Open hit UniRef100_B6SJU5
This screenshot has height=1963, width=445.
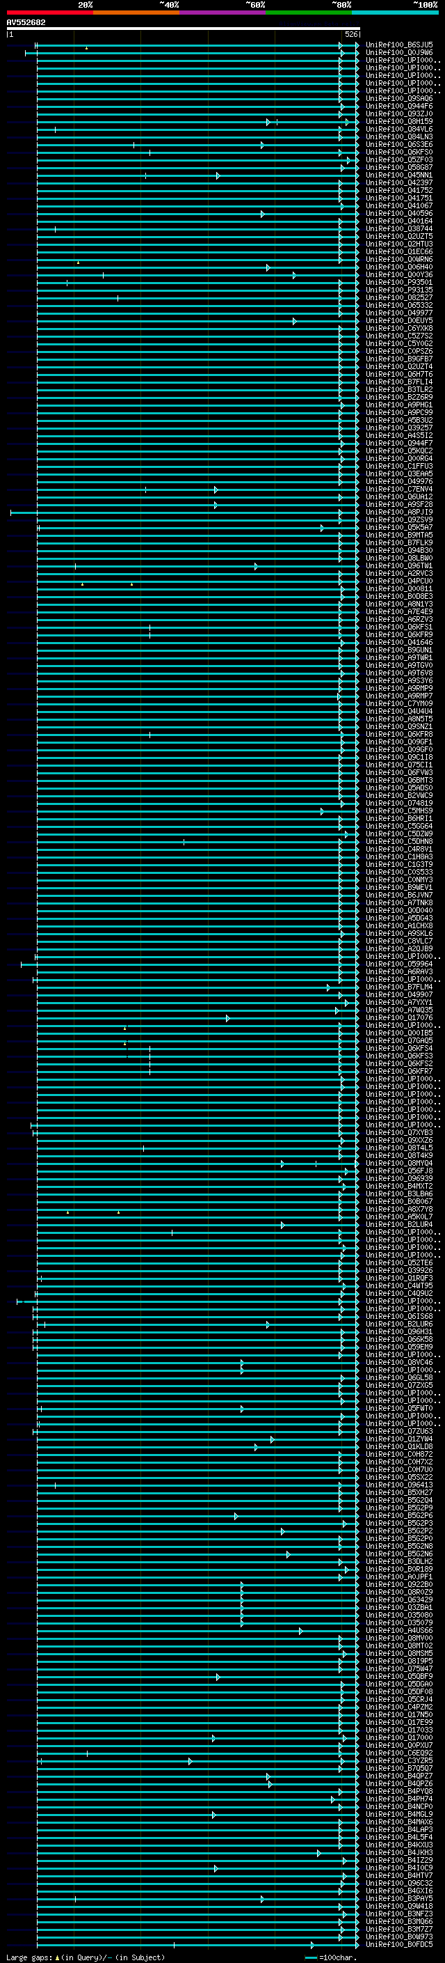pos(399,45)
